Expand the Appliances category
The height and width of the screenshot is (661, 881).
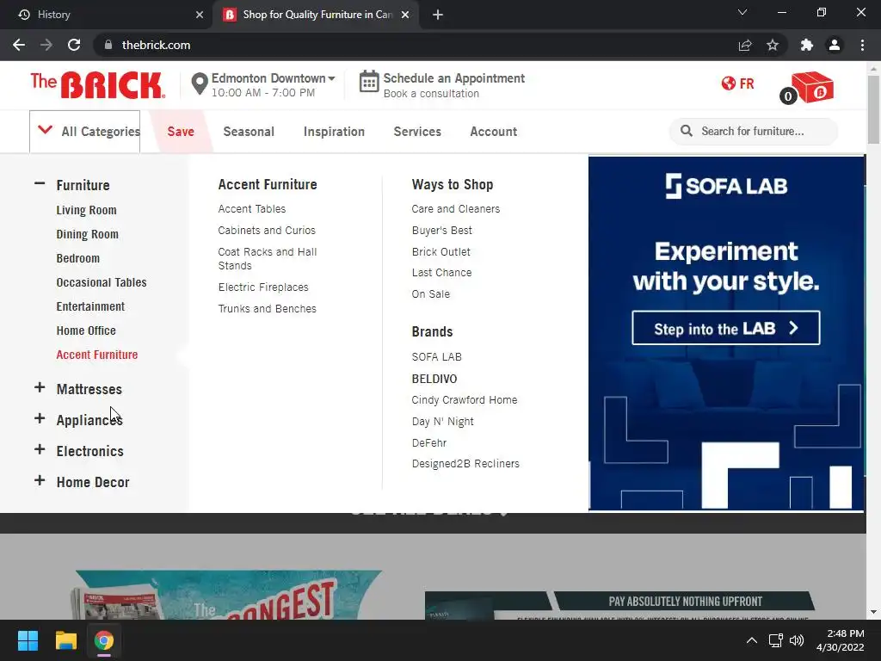[40, 419]
